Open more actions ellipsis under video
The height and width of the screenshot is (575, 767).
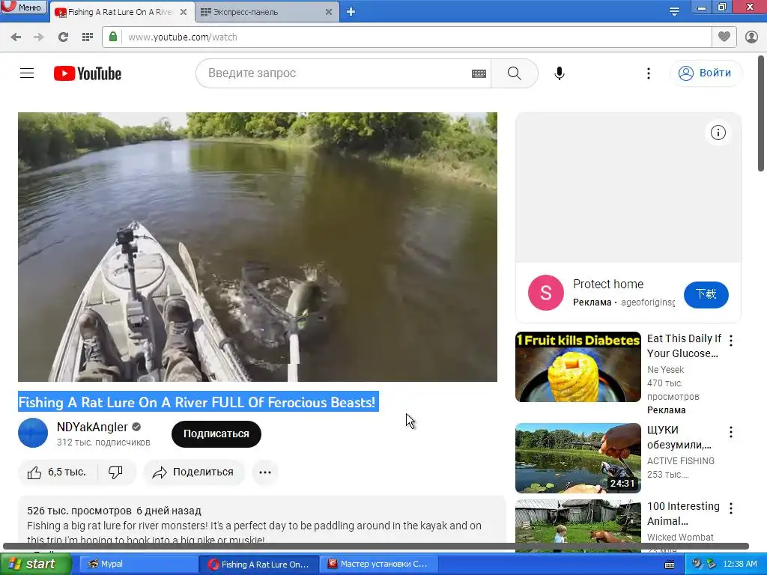(x=265, y=472)
